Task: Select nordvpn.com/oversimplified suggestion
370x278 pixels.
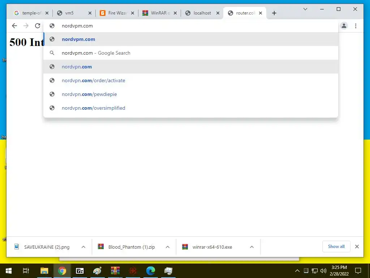Action: coord(191,108)
